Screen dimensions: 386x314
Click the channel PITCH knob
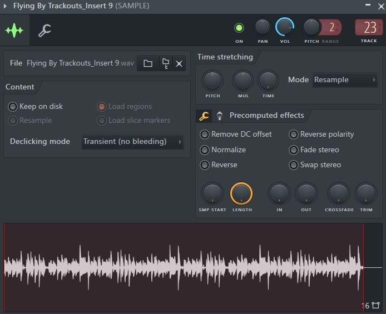(311, 27)
